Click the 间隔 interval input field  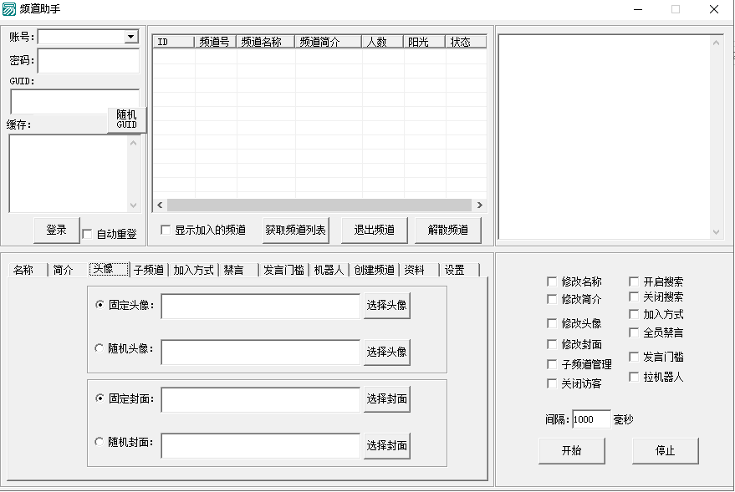coord(591,419)
